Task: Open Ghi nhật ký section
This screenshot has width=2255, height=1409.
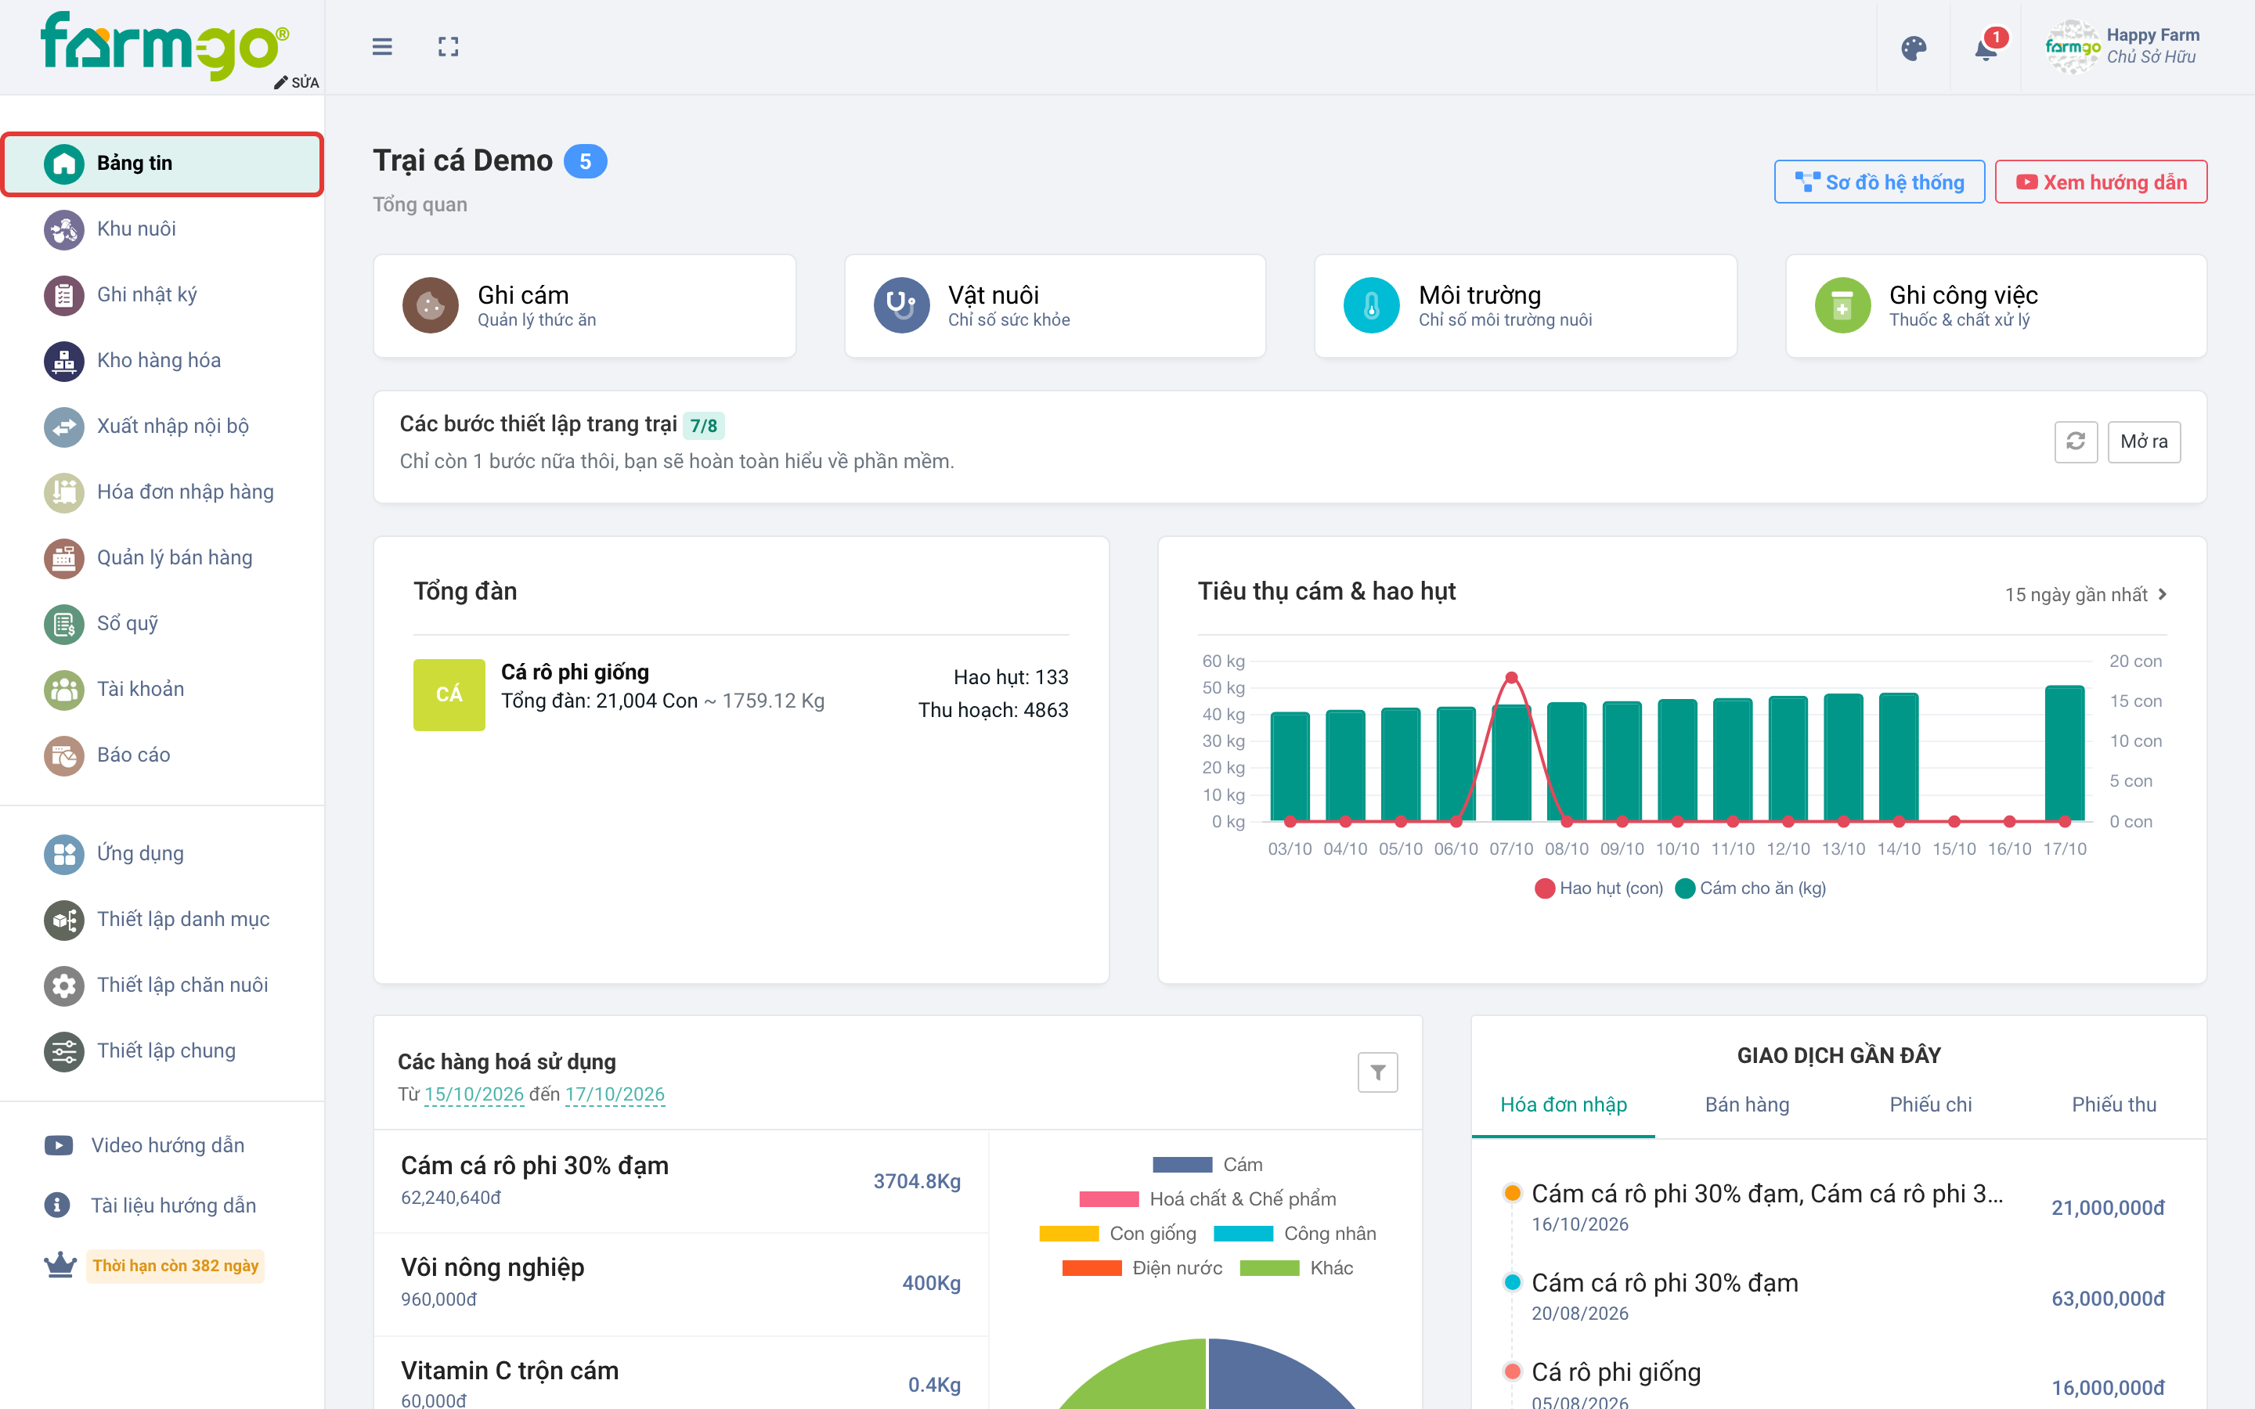Action: pyautogui.click(x=162, y=295)
